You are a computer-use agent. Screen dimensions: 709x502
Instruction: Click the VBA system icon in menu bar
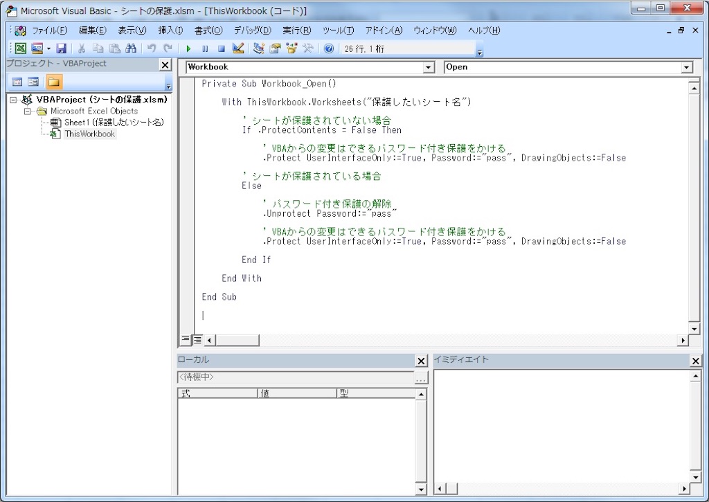(20, 30)
